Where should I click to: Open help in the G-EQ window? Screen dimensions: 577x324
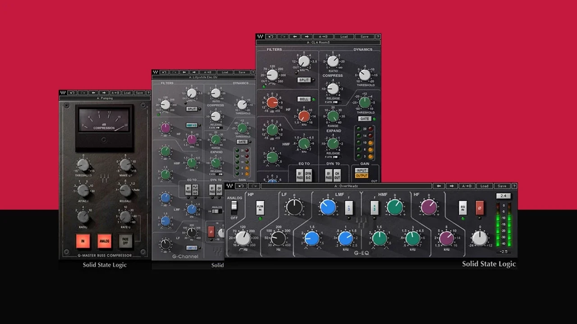tap(514, 186)
